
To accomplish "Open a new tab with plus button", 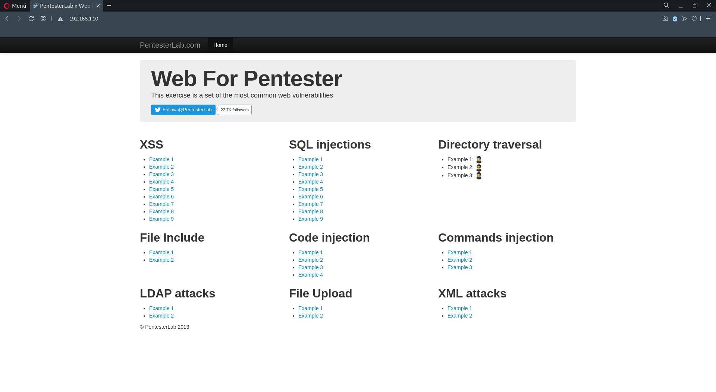I will [x=109, y=6].
